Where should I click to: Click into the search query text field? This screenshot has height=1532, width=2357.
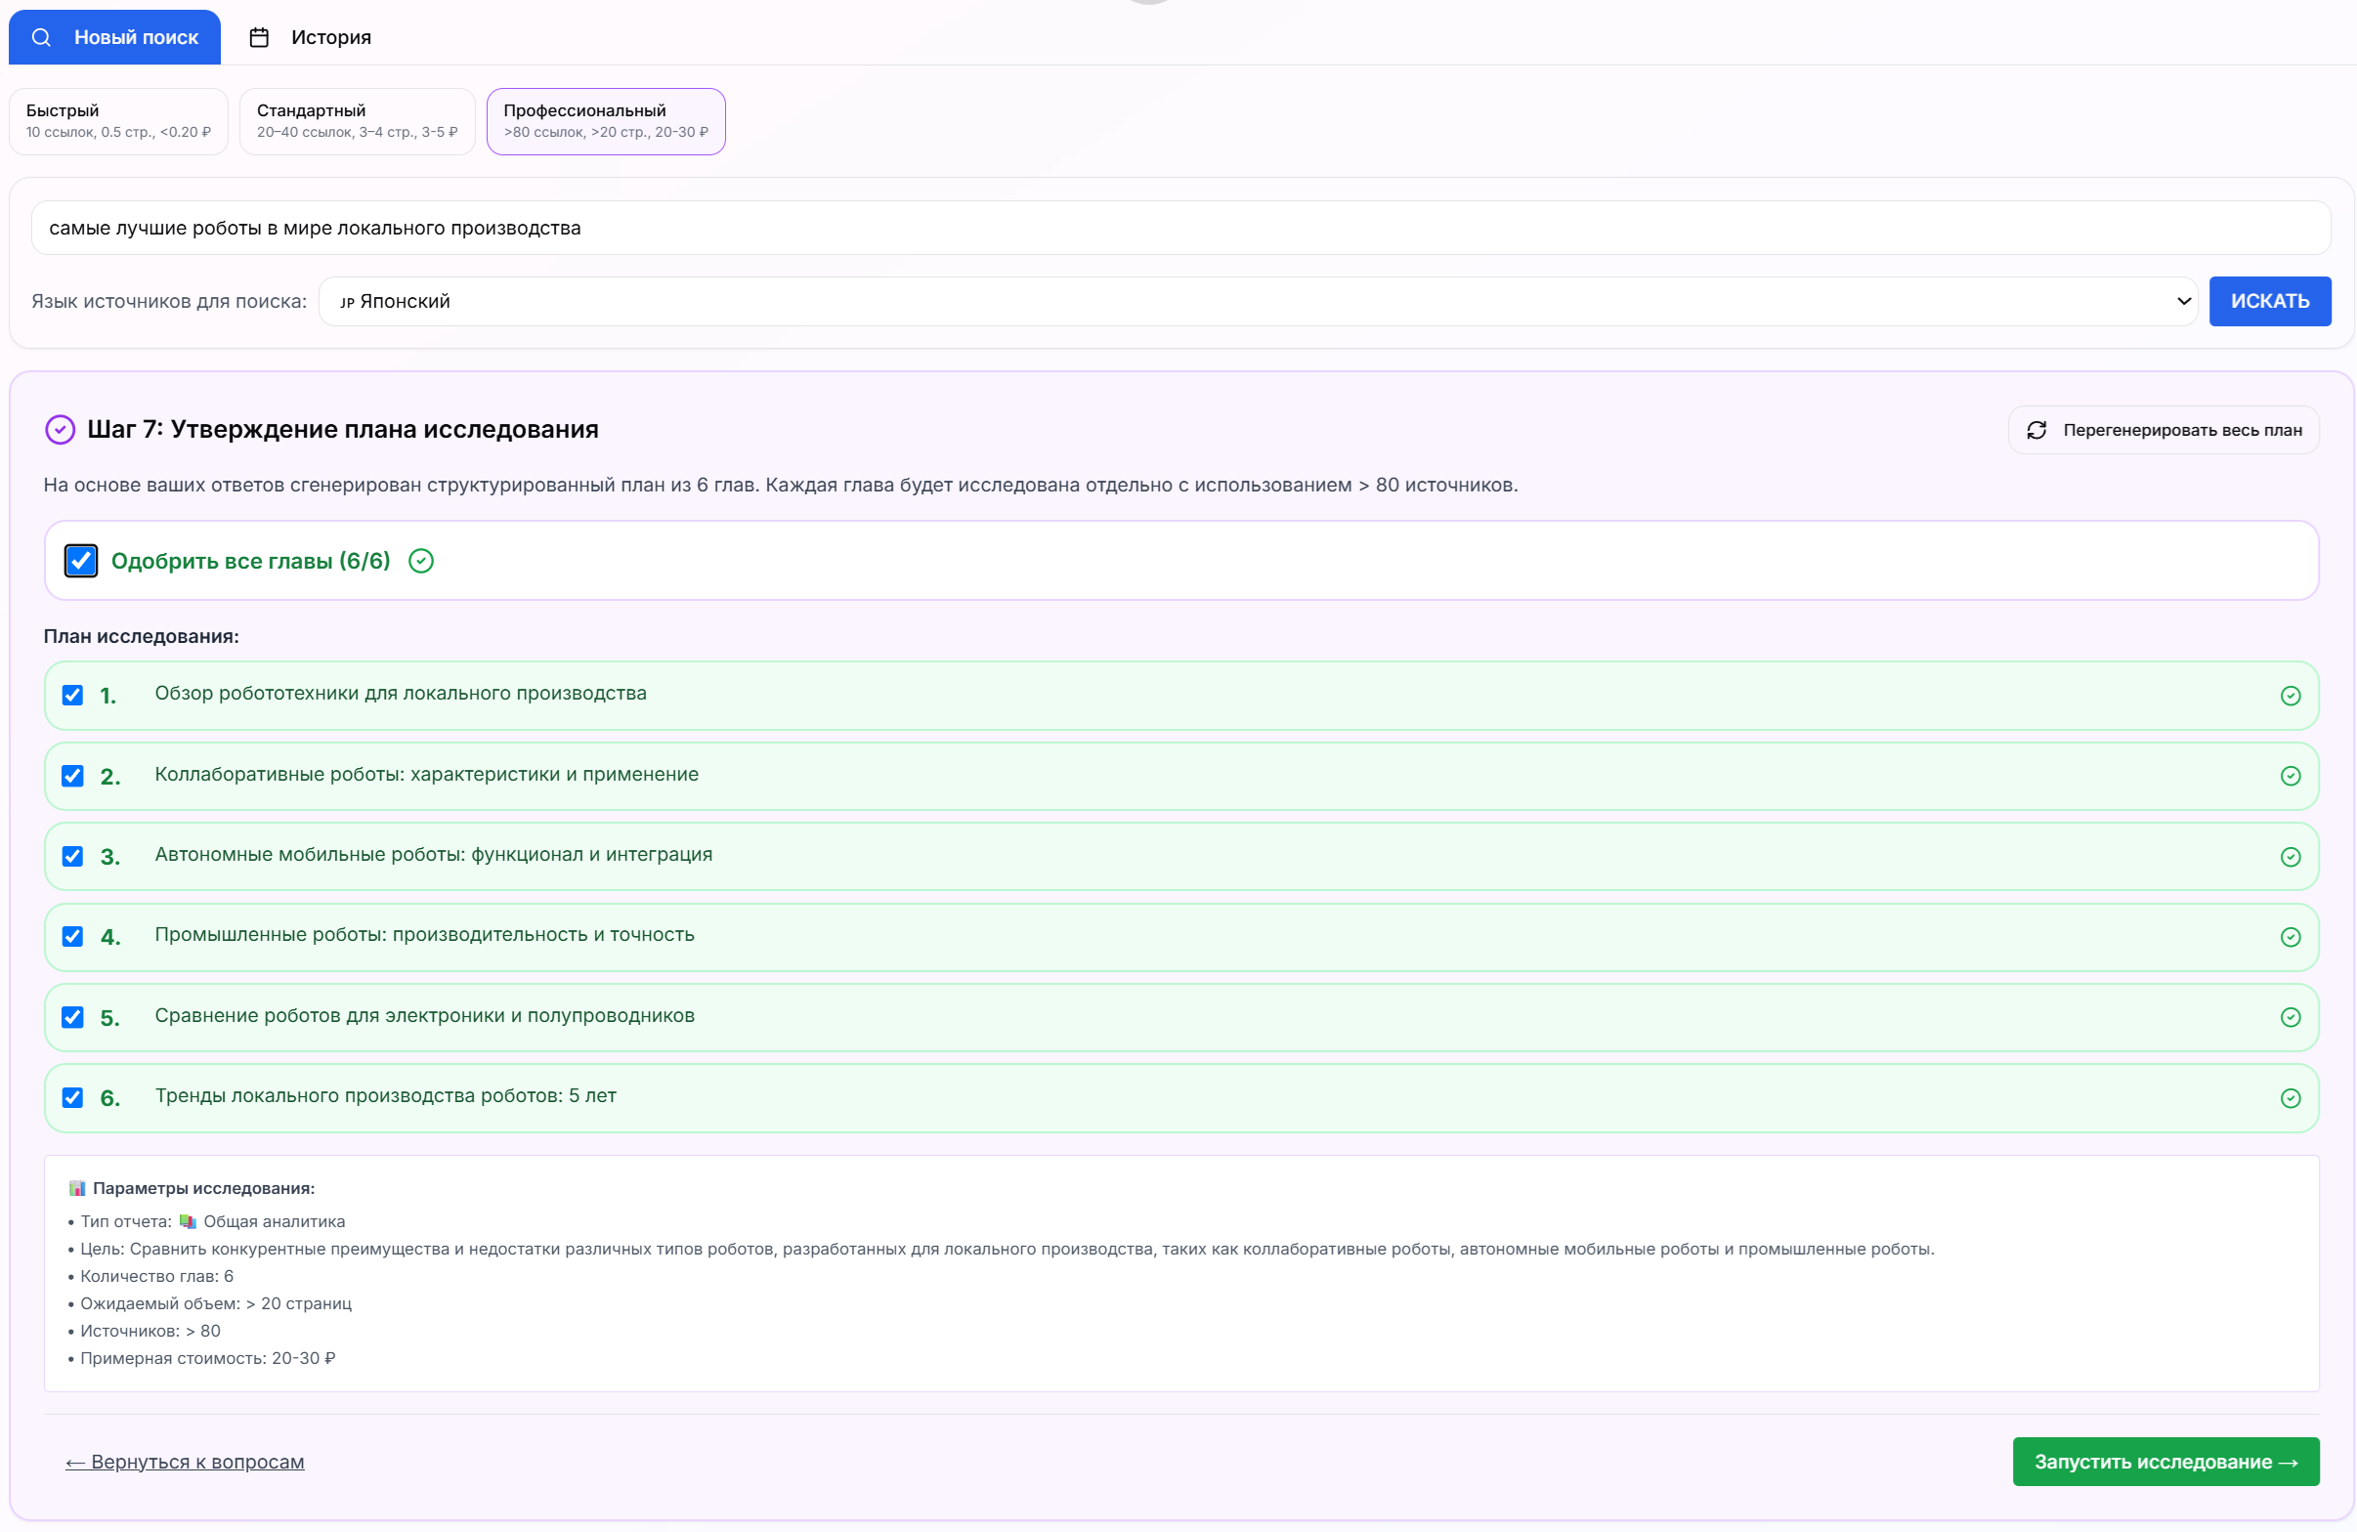[x=1178, y=228]
